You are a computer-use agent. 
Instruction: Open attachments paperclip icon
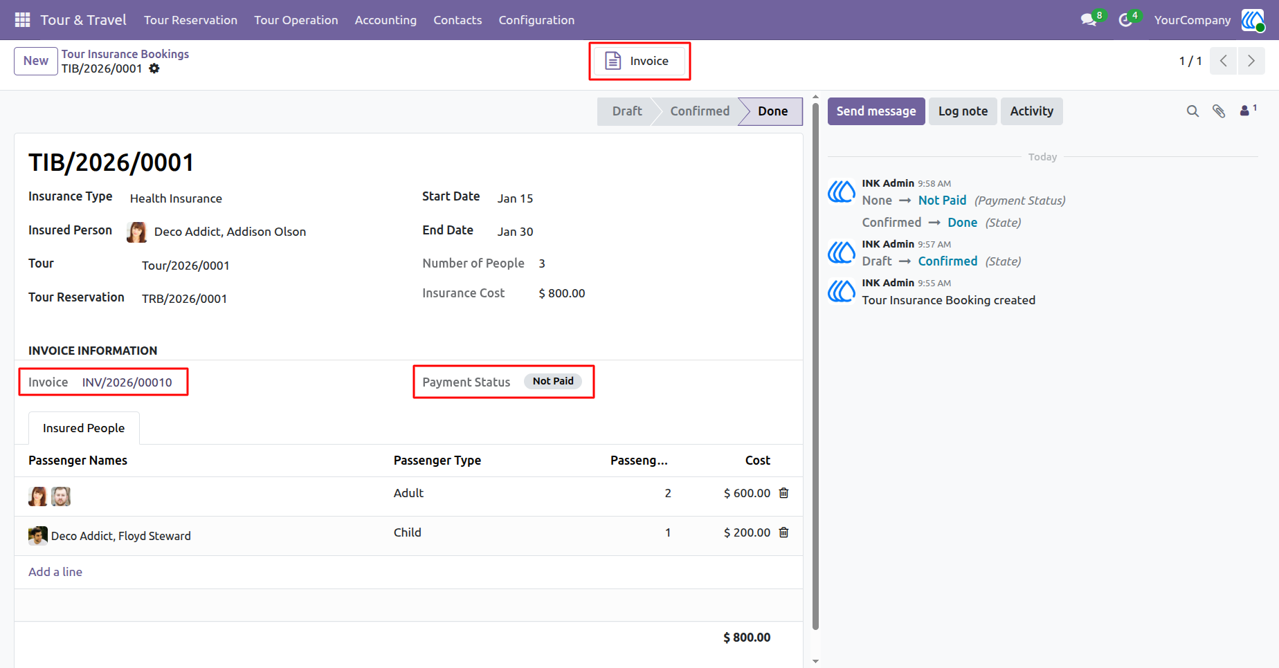tap(1219, 111)
